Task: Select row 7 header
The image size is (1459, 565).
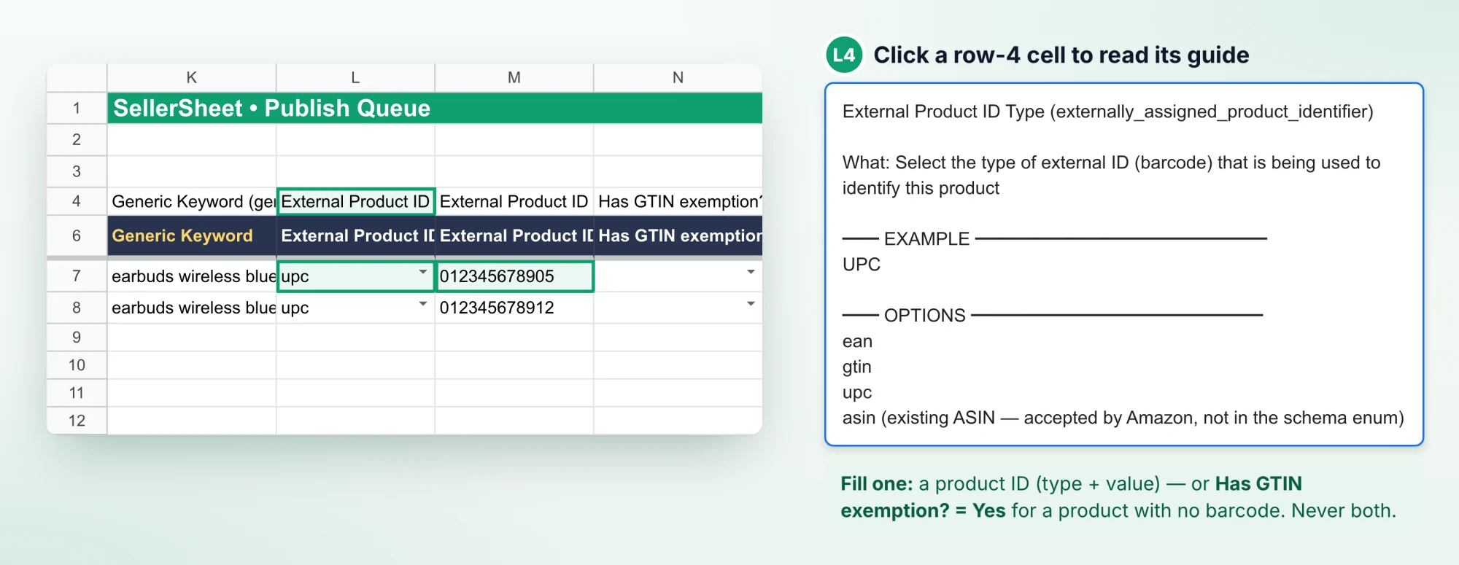Action: [77, 276]
